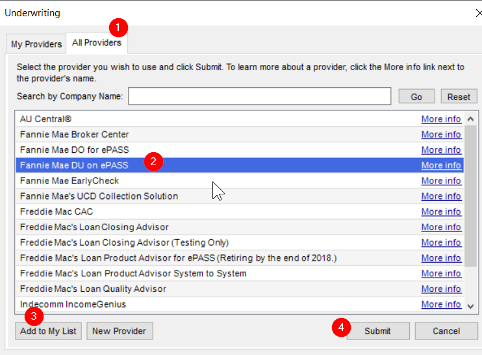482x355 pixels.
Task: Open More info for Loan Product Advisor for ePASS
Action: pos(441,257)
